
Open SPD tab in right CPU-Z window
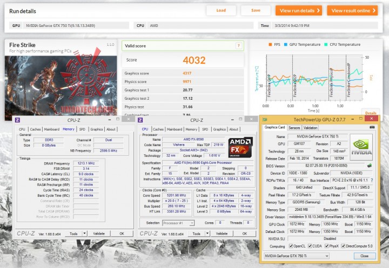(x=205, y=129)
